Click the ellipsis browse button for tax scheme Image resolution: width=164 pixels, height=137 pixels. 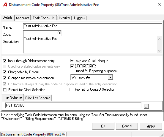[146, 106]
